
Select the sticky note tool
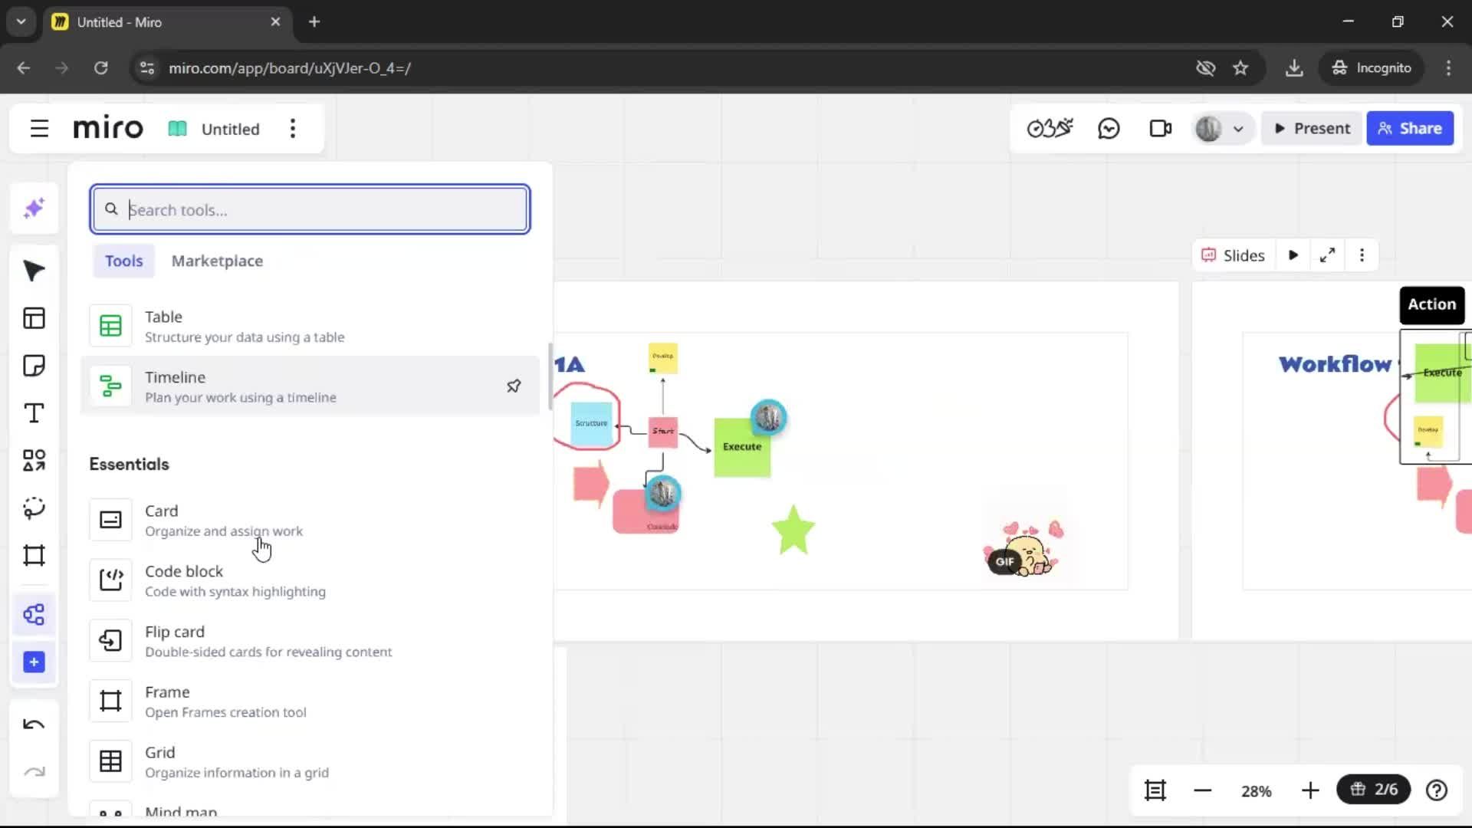(x=34, y=366)
